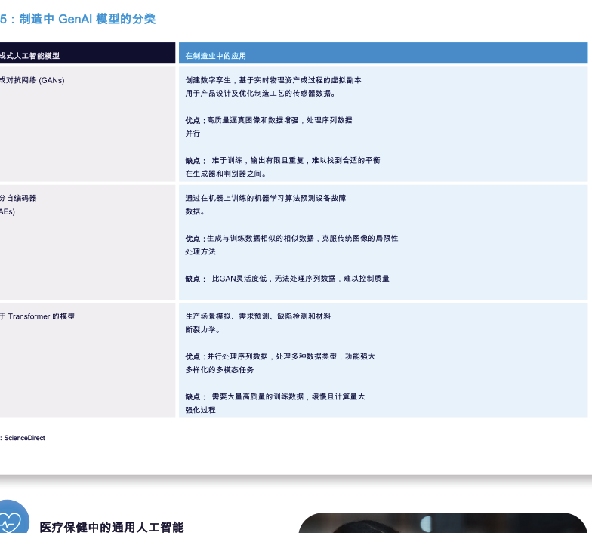Select the 优点 line 生成与训练数据相似的相似数据

[x=291, y=238]
